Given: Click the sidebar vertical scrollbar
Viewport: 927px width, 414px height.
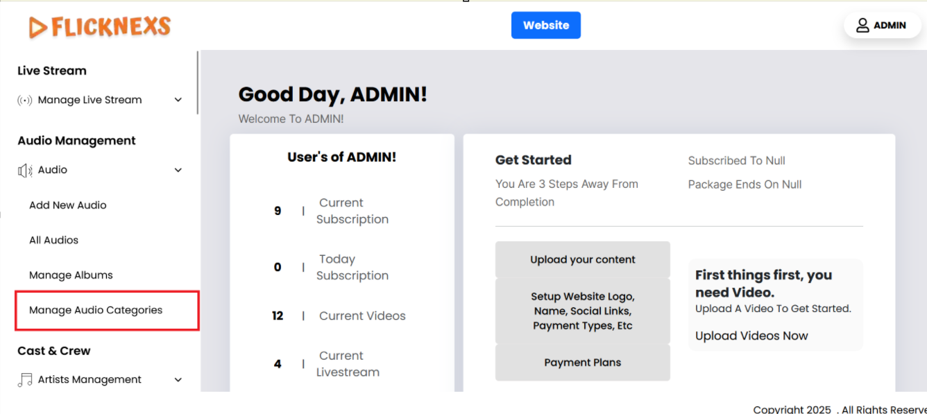Looking at the screenshot, I should [198, 83].
